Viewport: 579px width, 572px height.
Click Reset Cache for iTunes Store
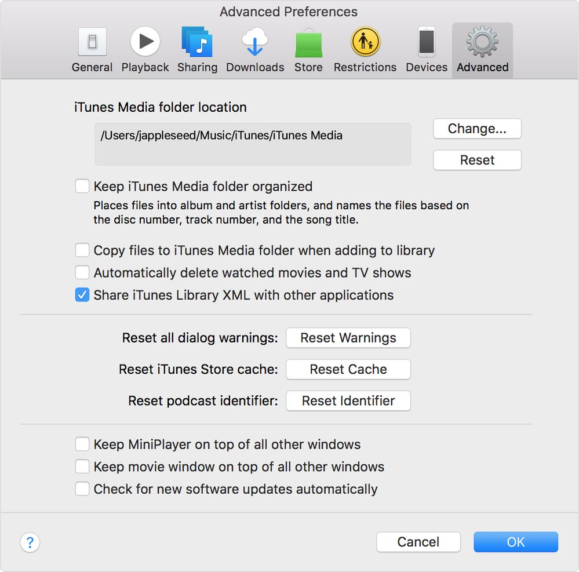point(348,369)
